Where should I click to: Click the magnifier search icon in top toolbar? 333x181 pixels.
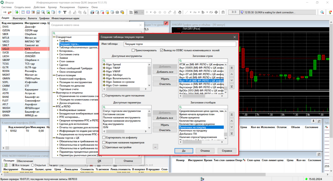[322, 12]
